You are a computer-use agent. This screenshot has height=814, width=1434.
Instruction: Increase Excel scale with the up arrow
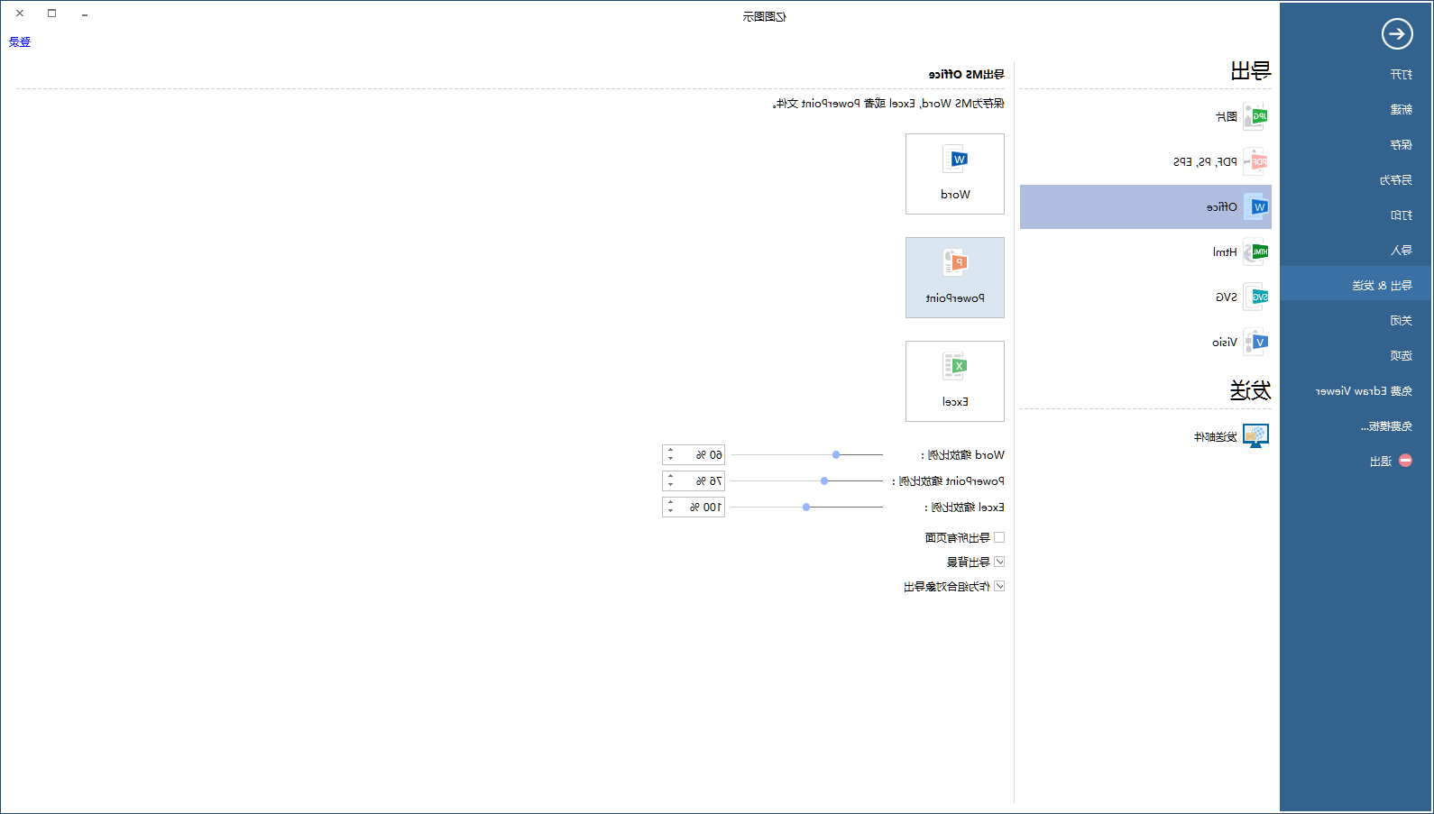pyautogui.click(x=670, y=503)
